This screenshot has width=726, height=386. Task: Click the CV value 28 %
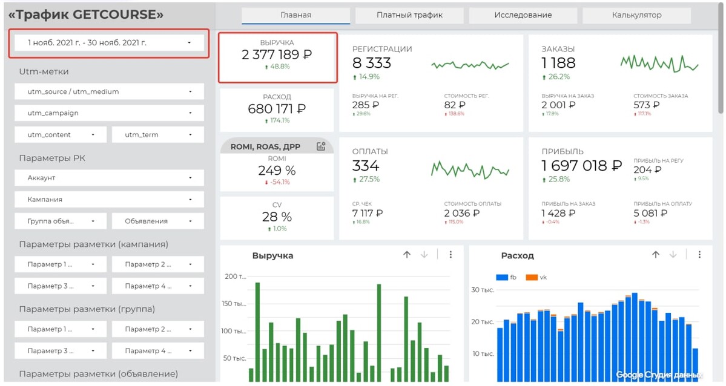tap(277, 217)
